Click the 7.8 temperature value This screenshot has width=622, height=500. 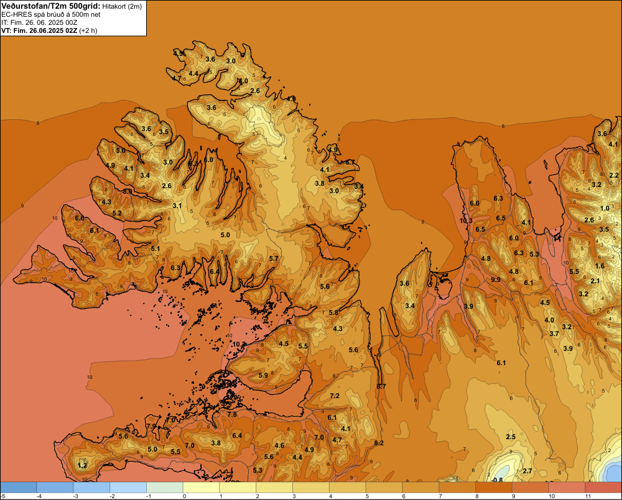(232, 414)
